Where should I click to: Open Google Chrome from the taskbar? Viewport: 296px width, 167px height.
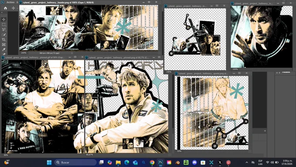click(x=152, y=163)
